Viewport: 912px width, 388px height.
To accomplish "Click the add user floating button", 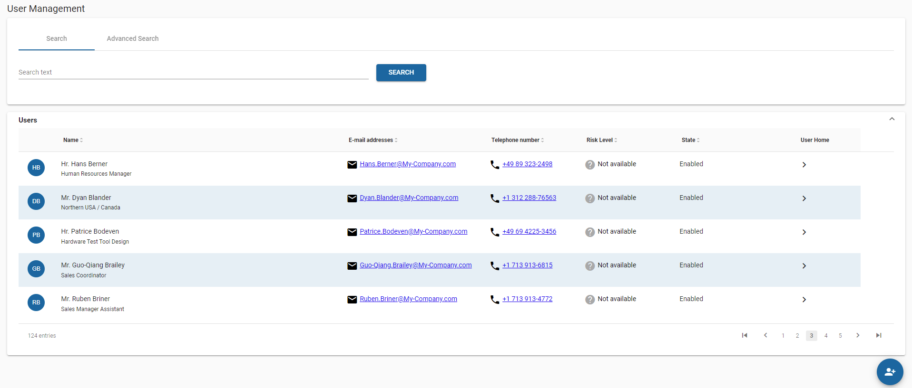I will 890,371.
